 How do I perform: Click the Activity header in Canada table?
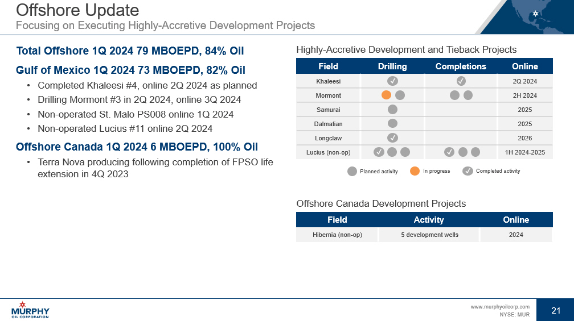point(428,220)
